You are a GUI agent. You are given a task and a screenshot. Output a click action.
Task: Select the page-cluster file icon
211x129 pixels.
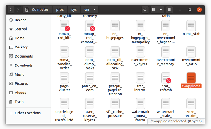[64, 78]
